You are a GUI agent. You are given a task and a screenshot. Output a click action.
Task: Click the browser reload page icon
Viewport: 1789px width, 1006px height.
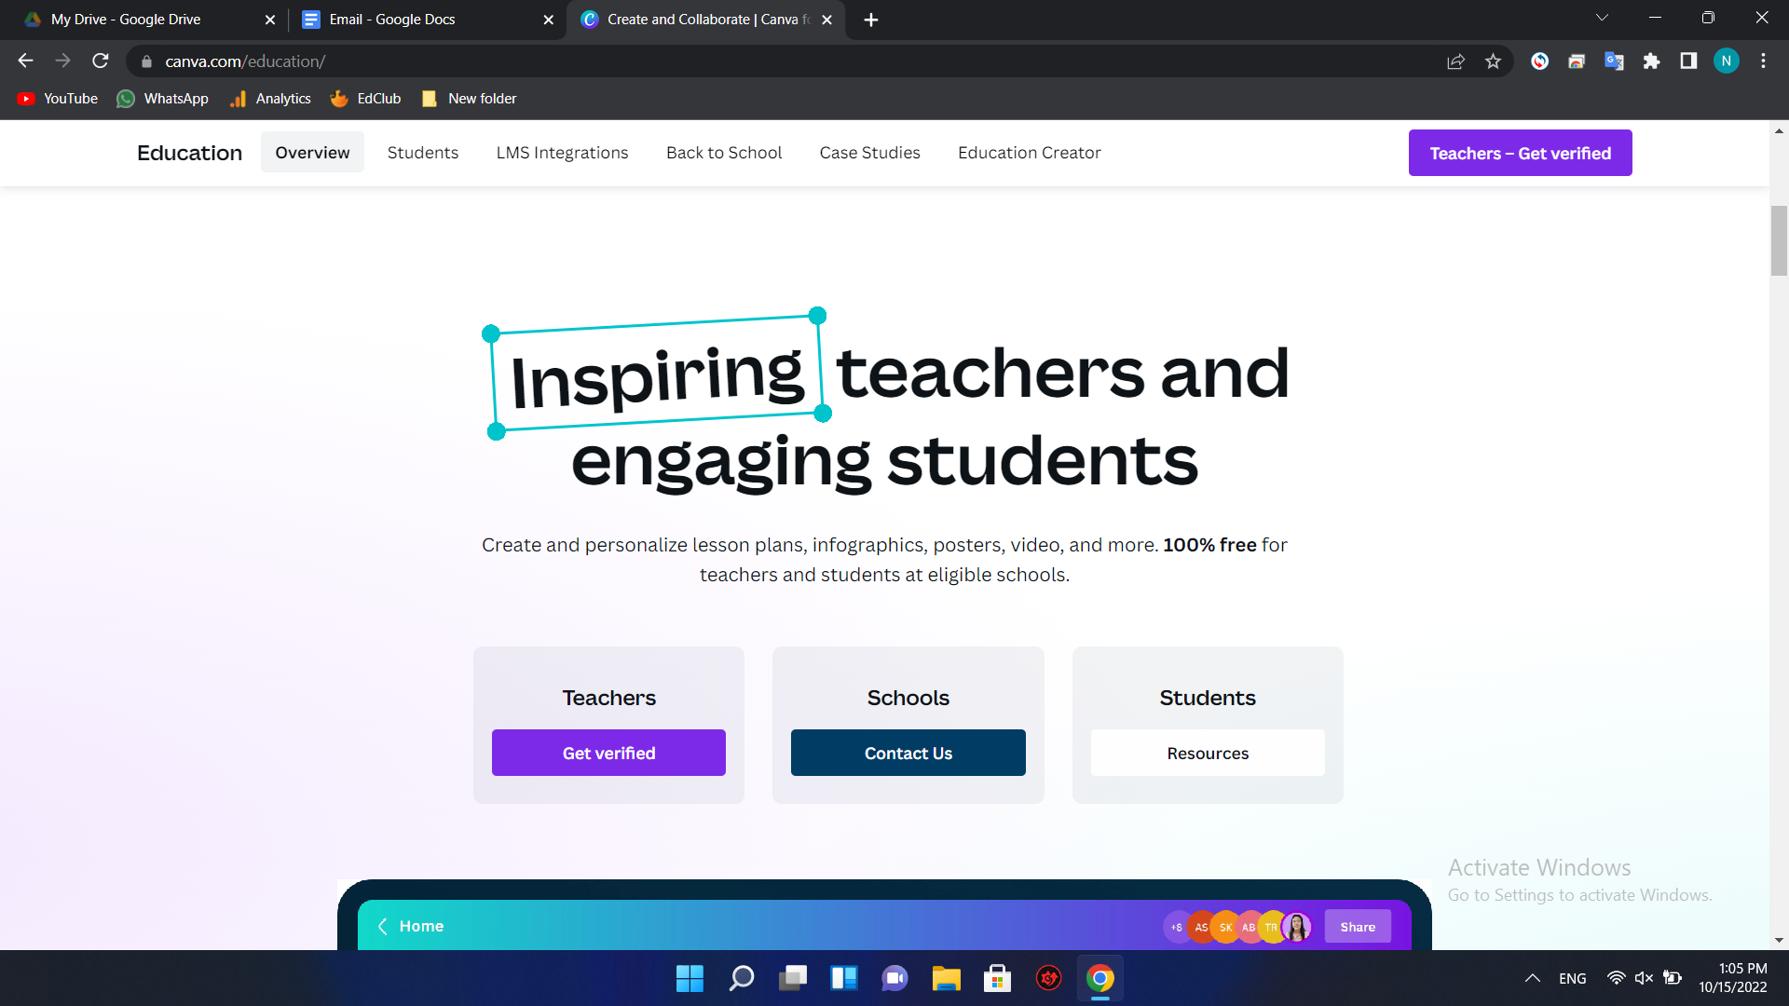[x=101, y=61]
